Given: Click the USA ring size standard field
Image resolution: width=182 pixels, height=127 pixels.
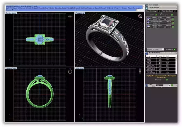Looking at the screenshot, I should click(159, 85).
